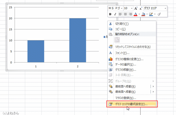The height and width of the screenshot is (115, 176).
Task: Choose 切り取り(T) from context menu
Action: (132, 24)
